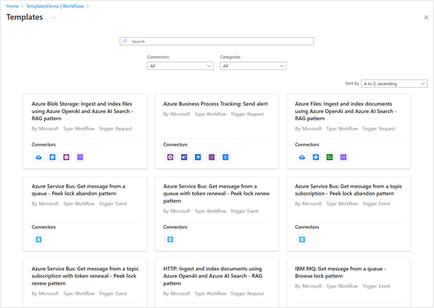
Task: Click the Service Bus icon in topic subscription abandon card
Action: (302, 239)
